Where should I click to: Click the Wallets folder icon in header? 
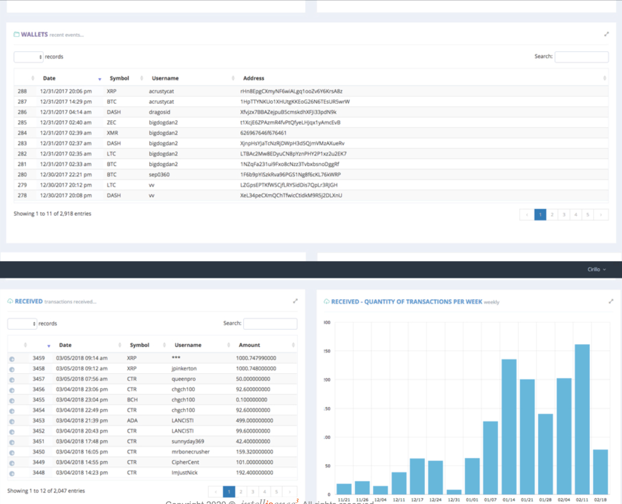point(16,34)
